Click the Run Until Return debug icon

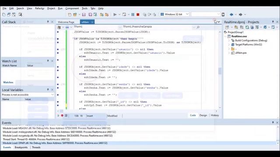(x=154, y=14)
